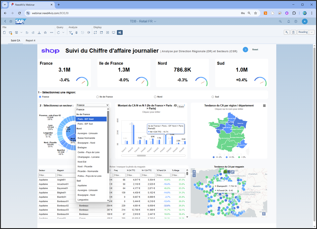317x229 pixels.
Task: Choose Paris - IDF Sud in the dropdown list
Action: click(85, 124)
